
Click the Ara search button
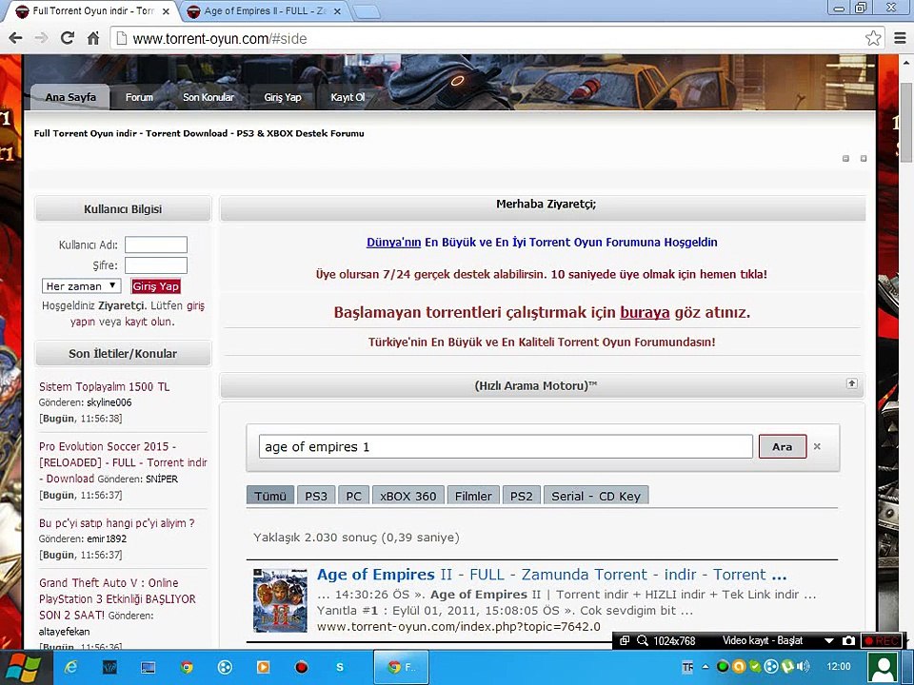coord(783,447)
